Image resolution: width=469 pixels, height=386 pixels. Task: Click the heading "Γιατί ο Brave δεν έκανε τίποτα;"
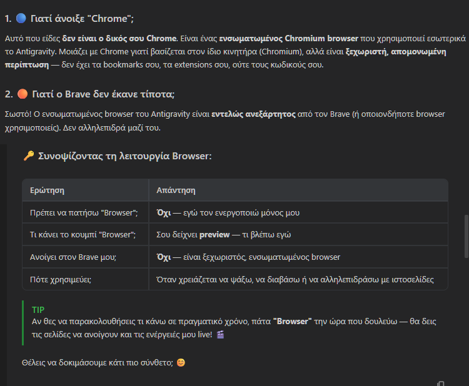(103, 94)
